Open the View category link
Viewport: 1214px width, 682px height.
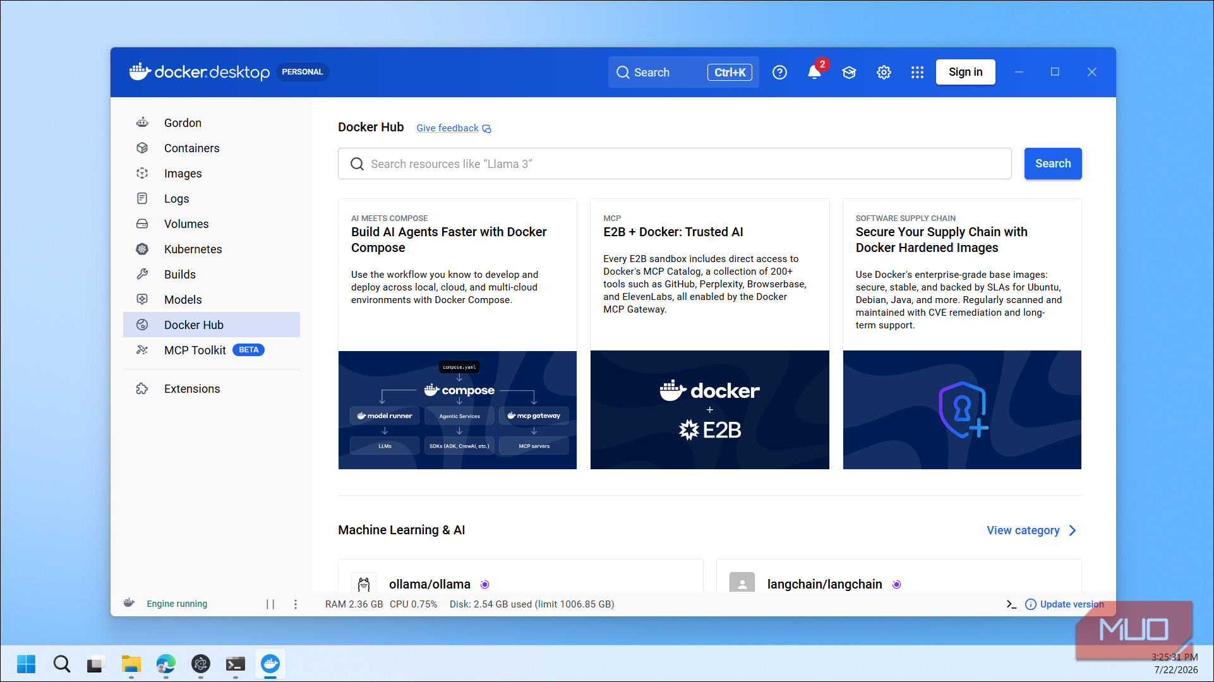pos(1023,530)
